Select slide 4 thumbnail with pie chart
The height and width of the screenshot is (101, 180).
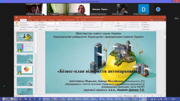pos(25,70)
